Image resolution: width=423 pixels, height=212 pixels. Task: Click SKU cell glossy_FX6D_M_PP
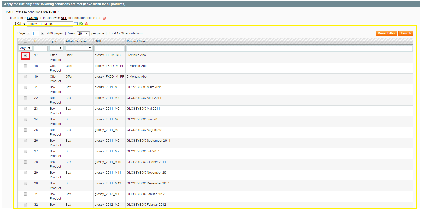coord(109,77)
